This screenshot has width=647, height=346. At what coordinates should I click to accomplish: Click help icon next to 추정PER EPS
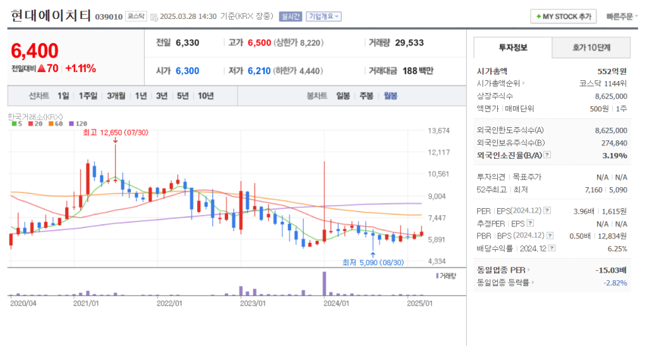pos(531,223)
